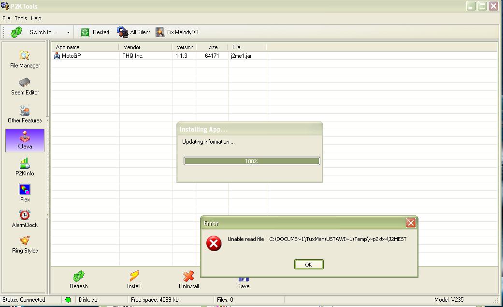Image resolution: width=503 pixels, height=307 pixels.
Task: Select Other Features in sidebar
Action: coord(25,114)
